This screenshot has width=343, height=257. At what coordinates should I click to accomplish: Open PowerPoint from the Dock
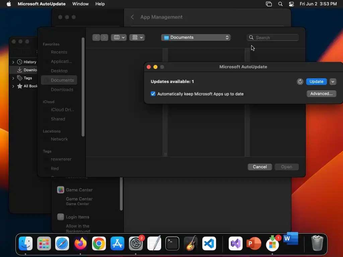[x=254, y=244]
